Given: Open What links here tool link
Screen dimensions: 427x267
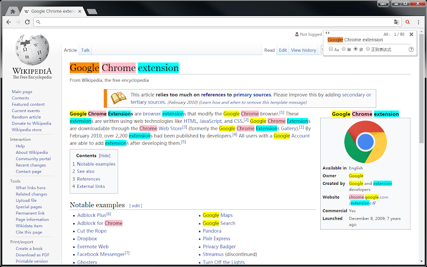Looking at the screenshot, I should [x=30, y=188].
